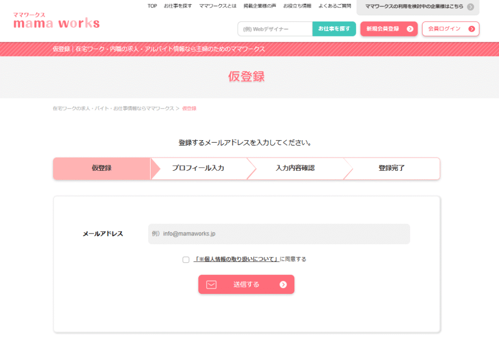Click the arrow icon on 送信する button
This screenshot has height=343, width=499.
[283, 285]
